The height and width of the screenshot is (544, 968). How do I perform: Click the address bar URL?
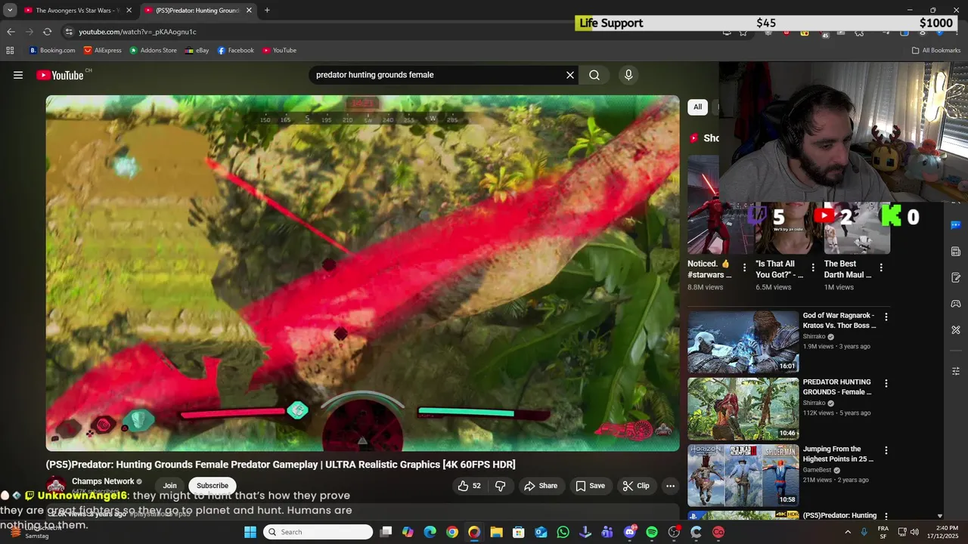[138, 32]
